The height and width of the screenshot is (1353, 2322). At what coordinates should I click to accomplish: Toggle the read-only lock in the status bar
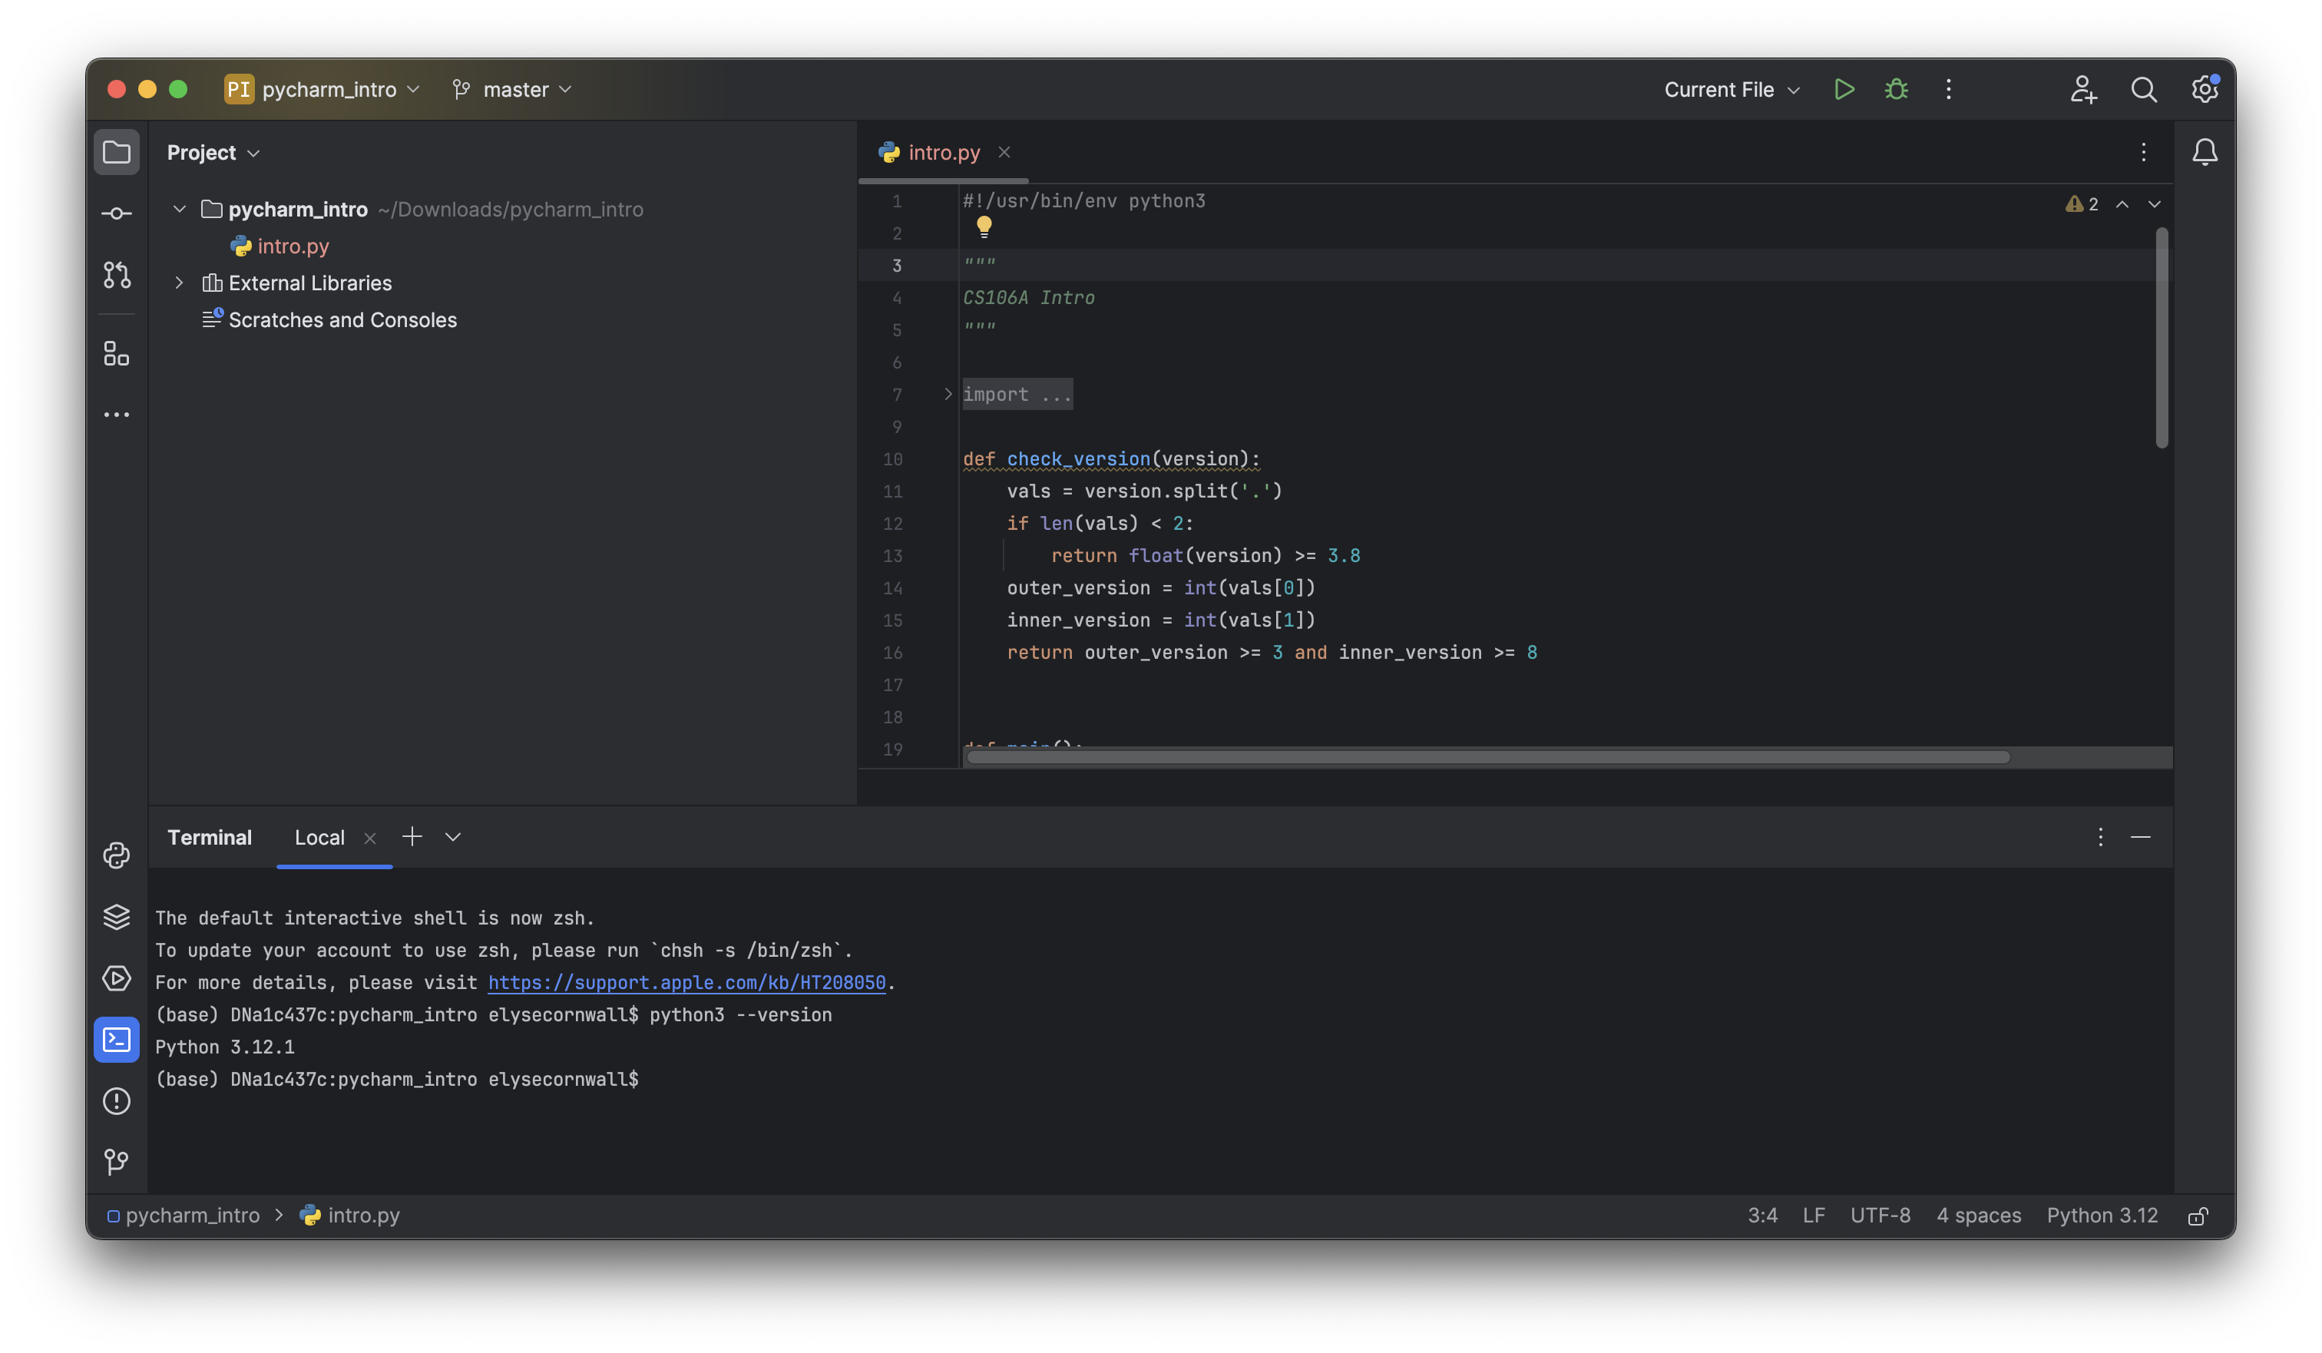pos(2198,1216)
